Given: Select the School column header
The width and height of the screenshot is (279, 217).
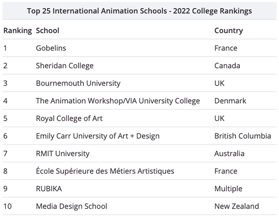Looking at the screenshot, I should (47, 31).
